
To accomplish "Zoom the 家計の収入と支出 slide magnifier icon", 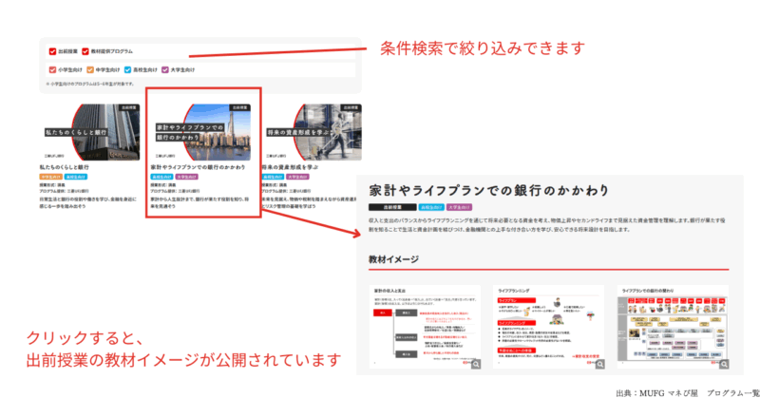I will point(476,364).
